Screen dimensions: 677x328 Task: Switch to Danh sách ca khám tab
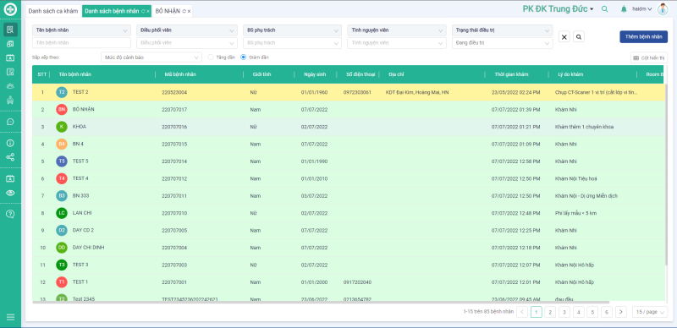click(x=53, y=11)
